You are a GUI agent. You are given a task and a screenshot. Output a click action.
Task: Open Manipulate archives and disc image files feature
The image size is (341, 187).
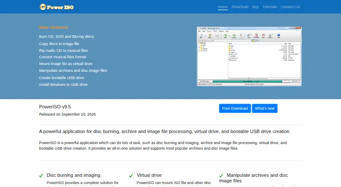[73, 71]
